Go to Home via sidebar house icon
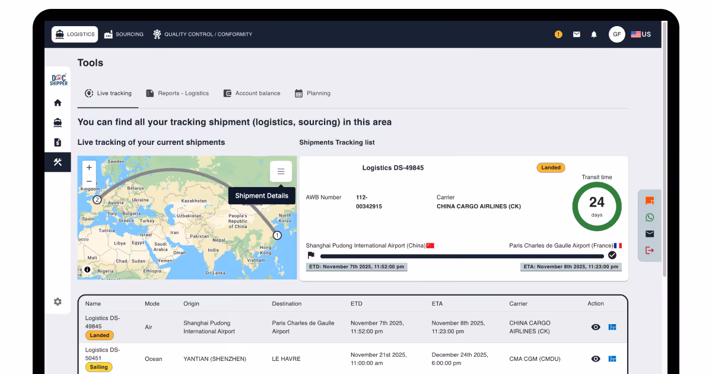Screen dimensions: 712x374 tap(58, 103)
